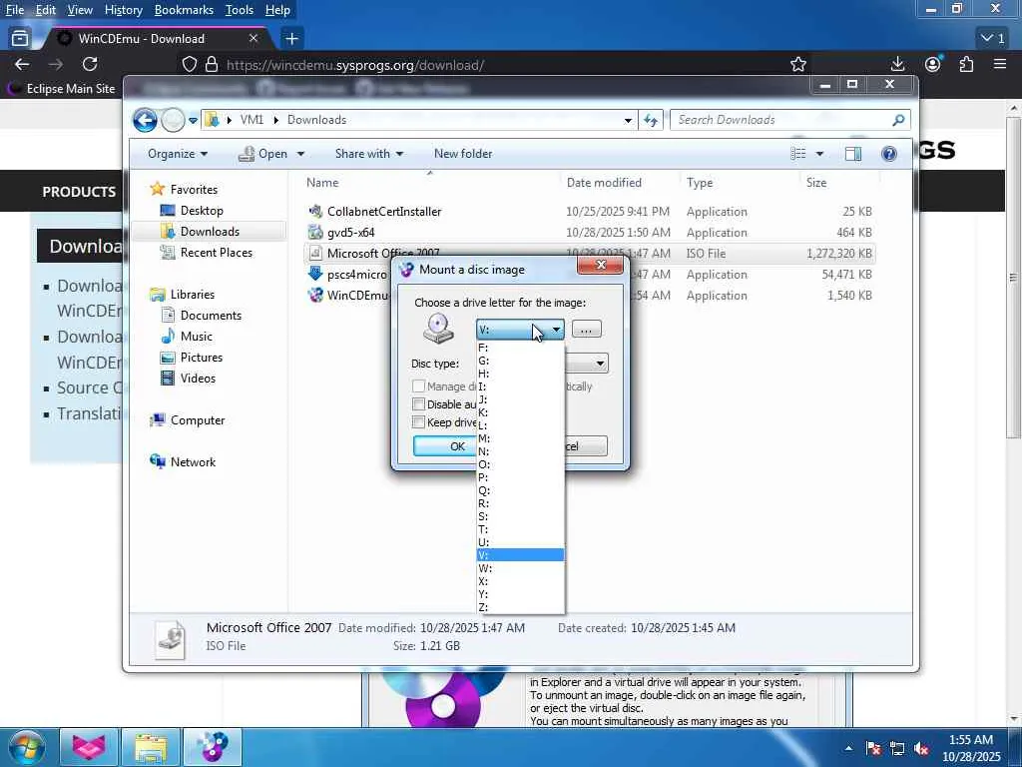The height and width of the screenshot is (767, 1022).
Task: Open the browser hamburger application menu
Action: point(1000,64)
